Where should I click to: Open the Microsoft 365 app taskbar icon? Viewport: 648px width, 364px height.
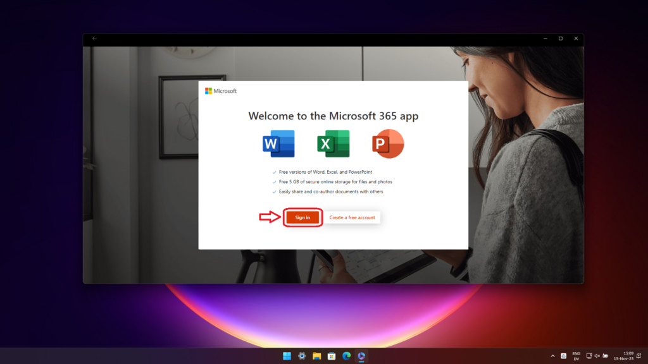[x=361, y=356]
